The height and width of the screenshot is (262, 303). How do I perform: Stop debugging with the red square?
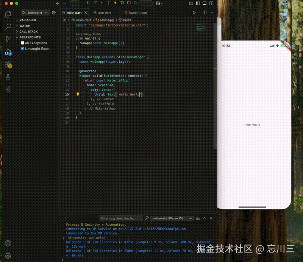(x=129, y=3)
